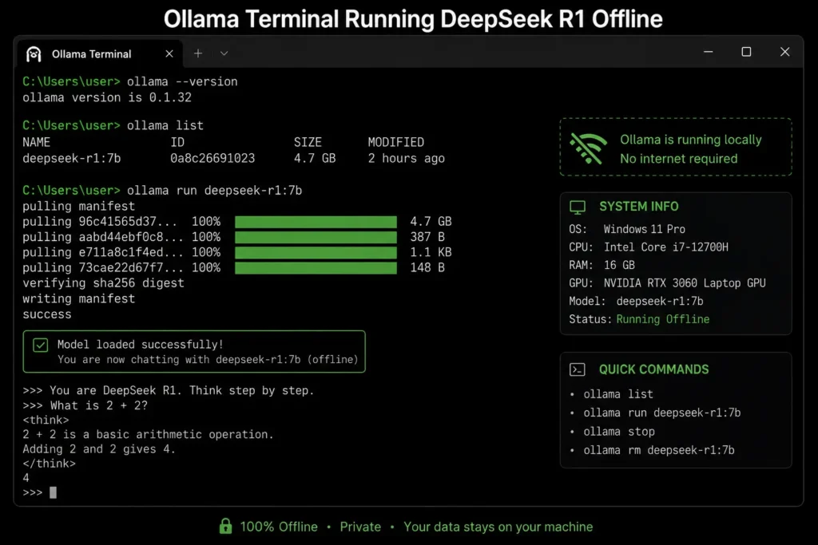Close the Ollama Terminal window

784,52
